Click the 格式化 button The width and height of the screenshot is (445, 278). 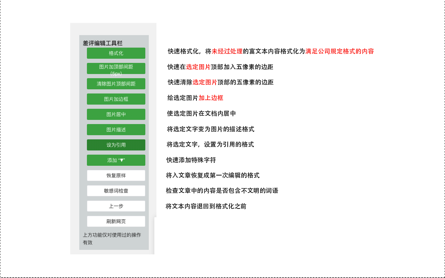[x=116, y=53]
